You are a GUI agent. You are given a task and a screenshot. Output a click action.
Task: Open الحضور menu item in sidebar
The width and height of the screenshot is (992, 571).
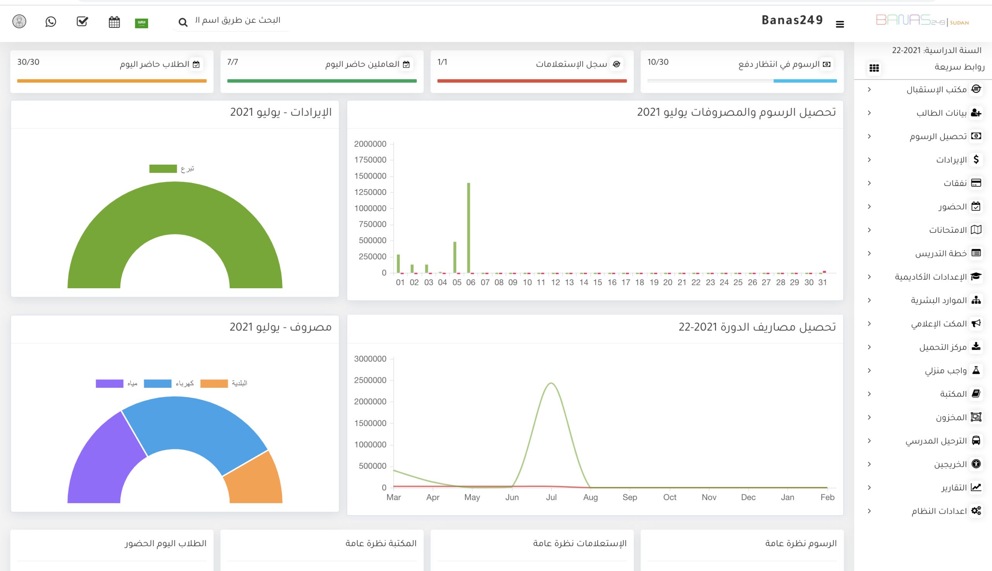[952, 206]
